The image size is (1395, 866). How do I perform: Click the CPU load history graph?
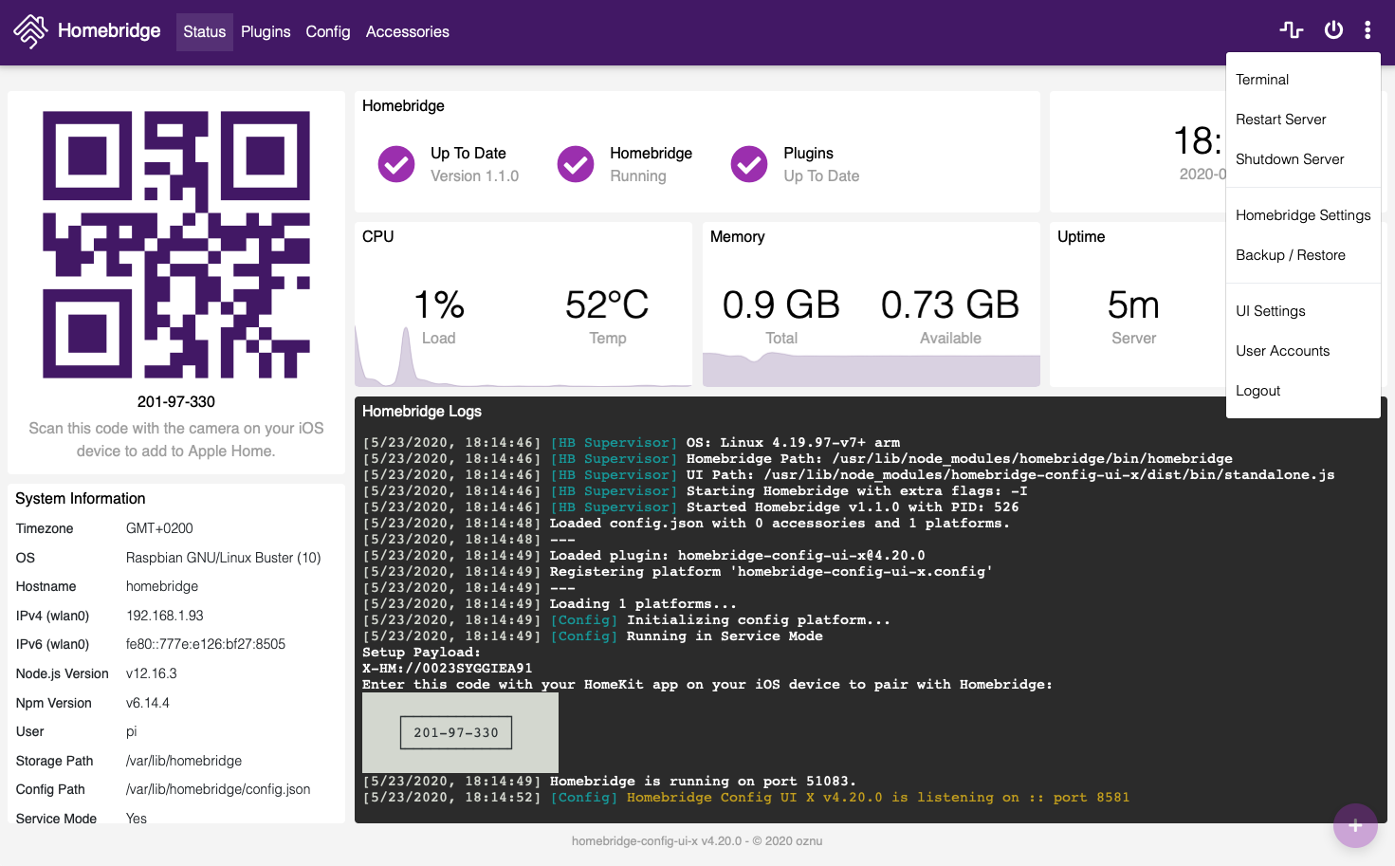click(x=523, y=357)
